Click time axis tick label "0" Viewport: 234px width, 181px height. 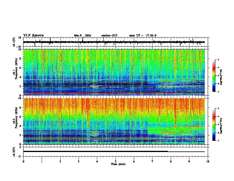[23, 161]
